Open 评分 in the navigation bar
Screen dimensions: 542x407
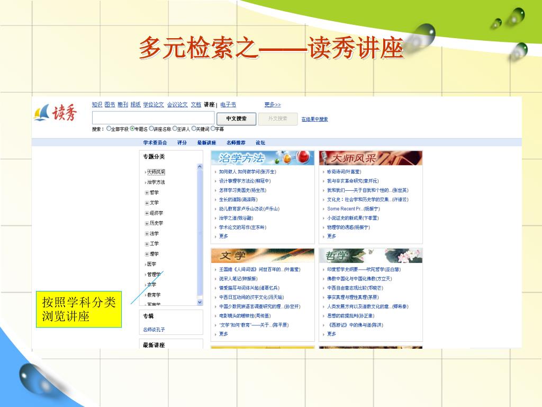pyautogui.click(x=182, y=143)
